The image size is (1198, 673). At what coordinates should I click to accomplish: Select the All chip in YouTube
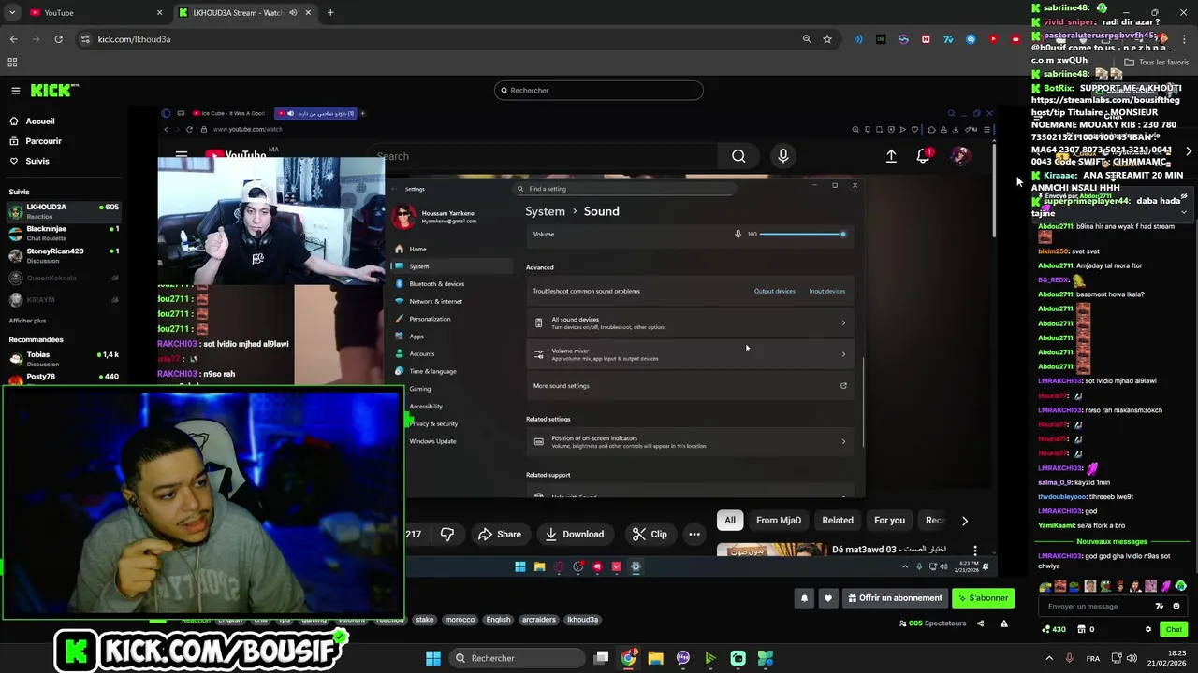(x=730, y=521)
